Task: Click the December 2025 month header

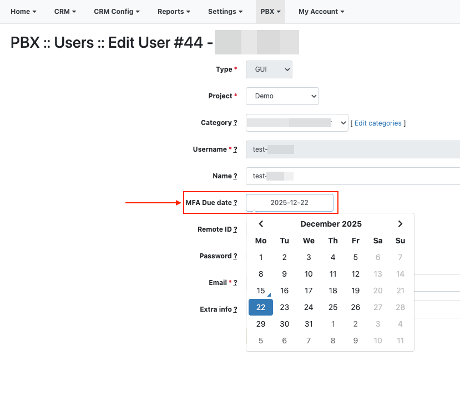Action: pos(331,224)
